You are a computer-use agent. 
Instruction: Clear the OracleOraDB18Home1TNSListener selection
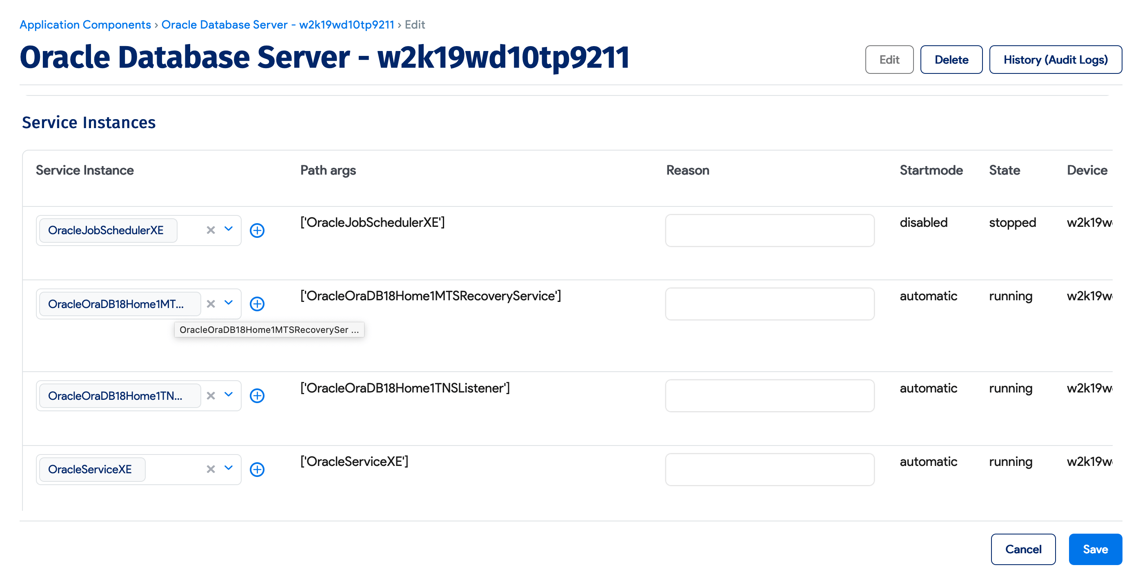211,395
